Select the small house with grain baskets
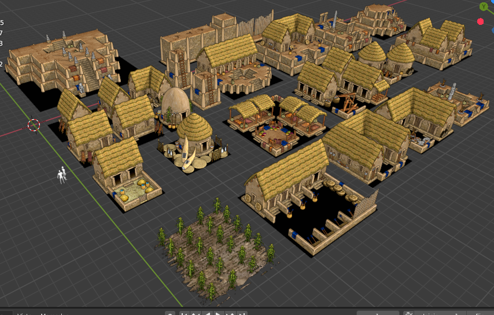 (x=123, y=171)
